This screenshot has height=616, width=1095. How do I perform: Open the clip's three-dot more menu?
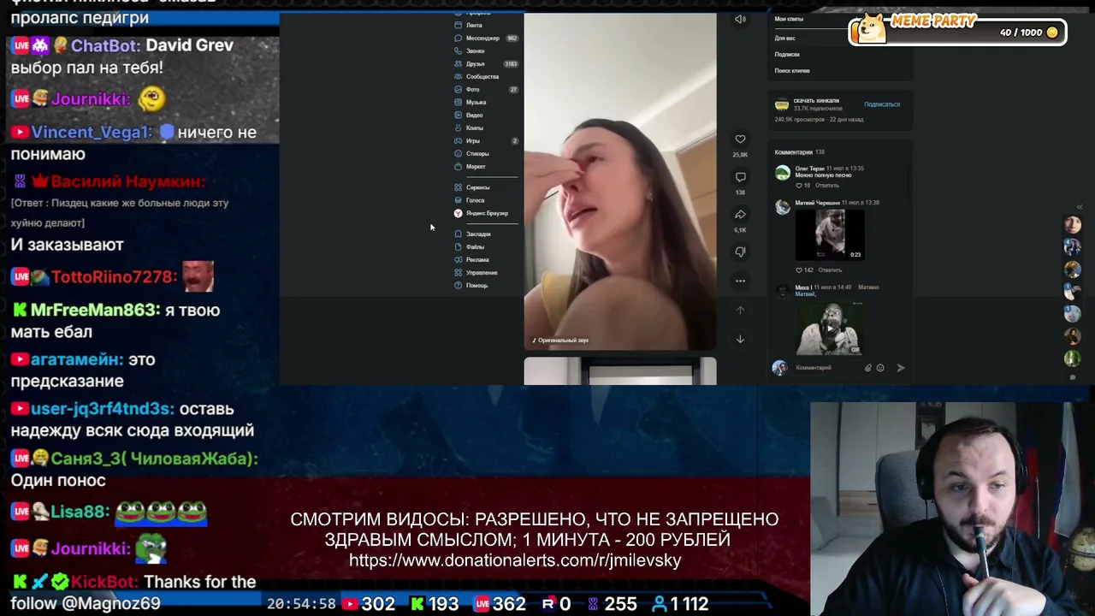740,281
